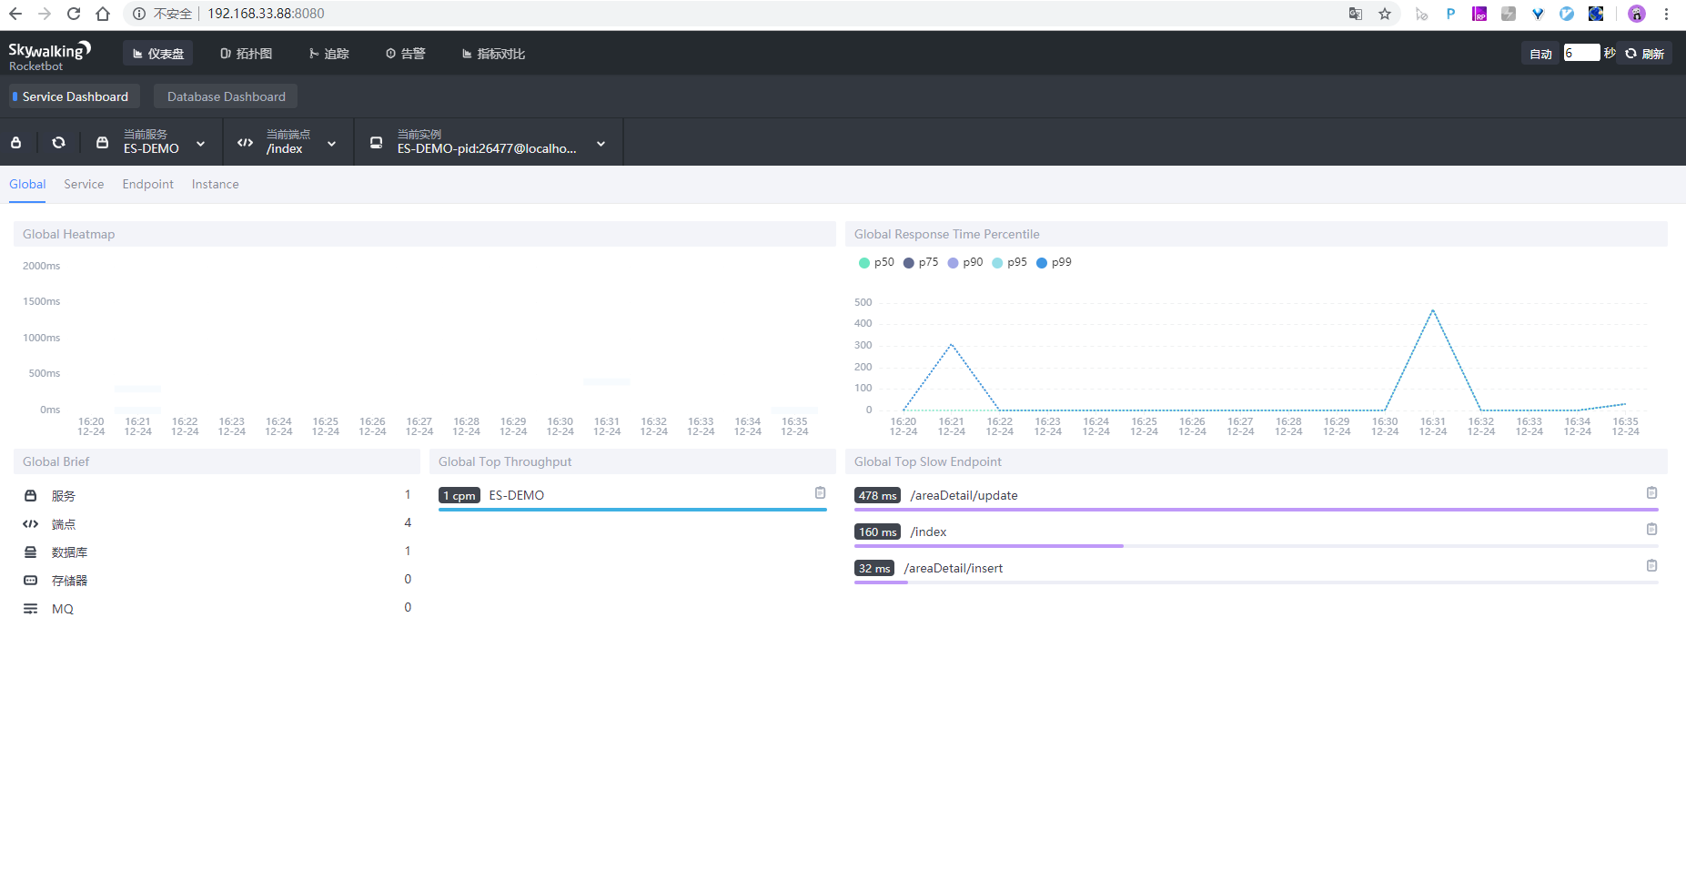
Task: Copy the /index slow endpoint name
Action: (x=1651, y=529)
